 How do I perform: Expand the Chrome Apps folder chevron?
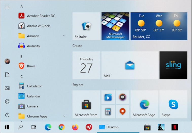64,116
